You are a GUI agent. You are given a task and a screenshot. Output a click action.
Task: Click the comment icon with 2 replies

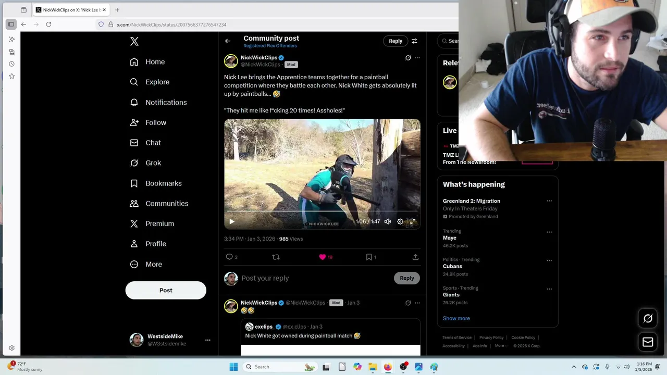229,257
